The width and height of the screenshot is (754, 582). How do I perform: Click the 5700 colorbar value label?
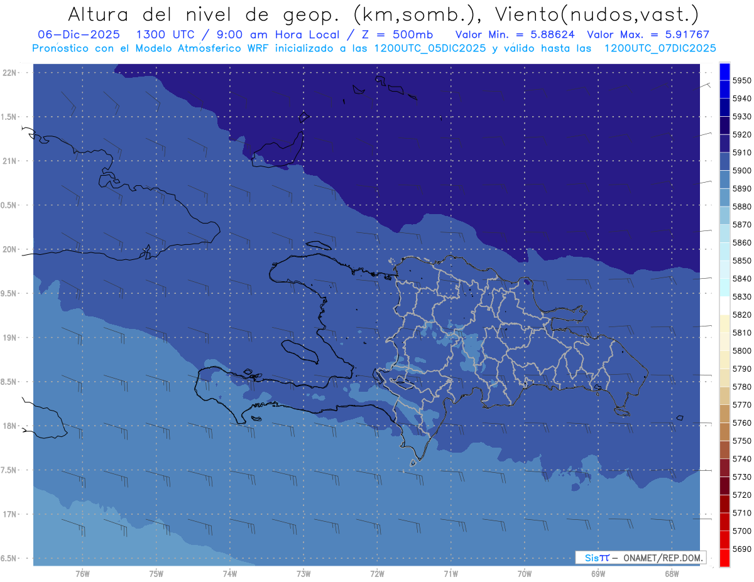pyautogui.click(x=741, y=531)
